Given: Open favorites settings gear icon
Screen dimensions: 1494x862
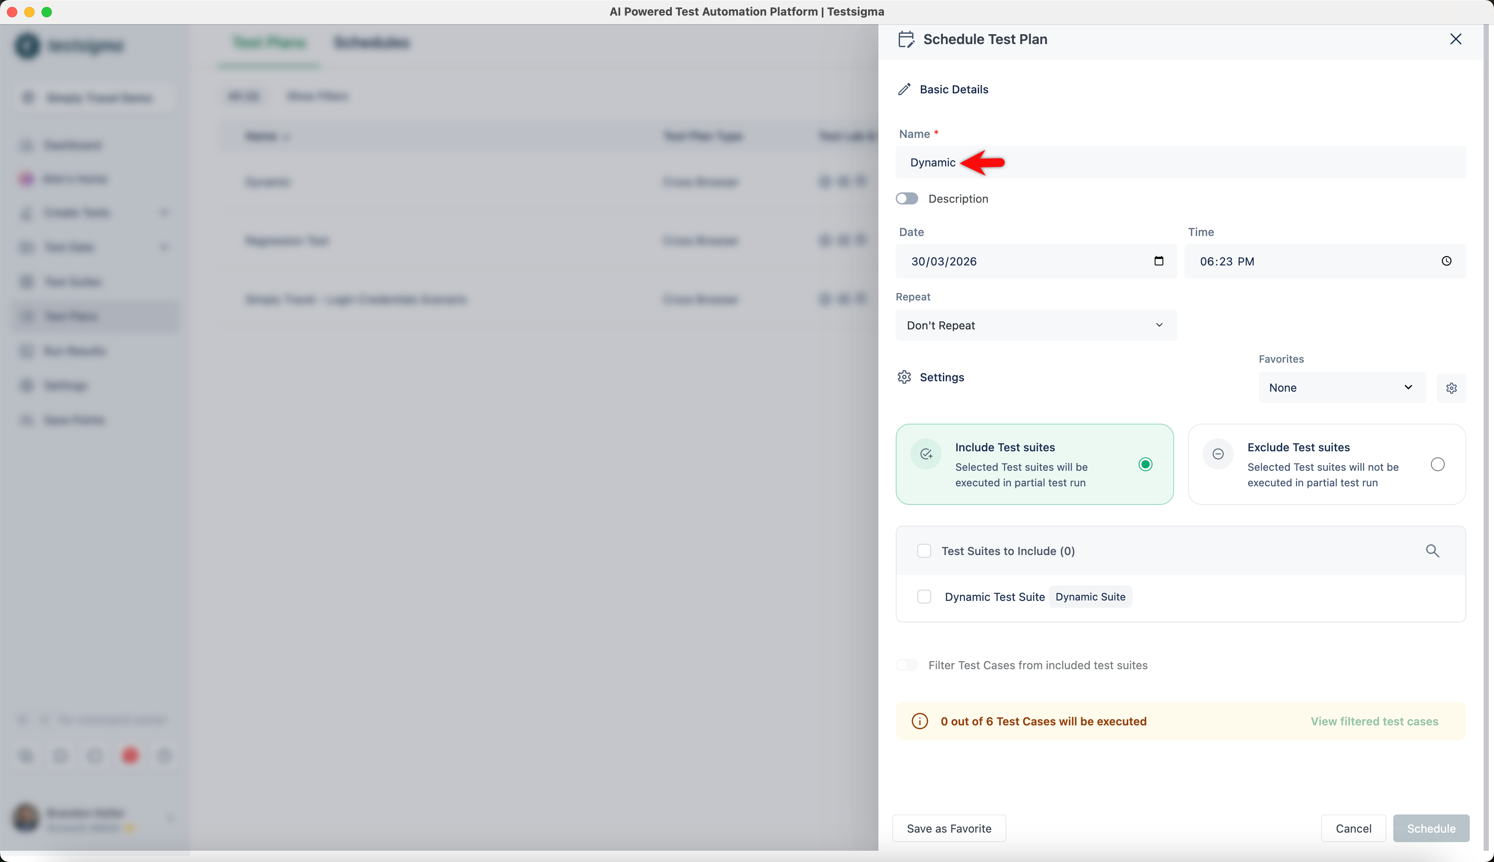Looking at the screenshot, I should (1451, 388).
